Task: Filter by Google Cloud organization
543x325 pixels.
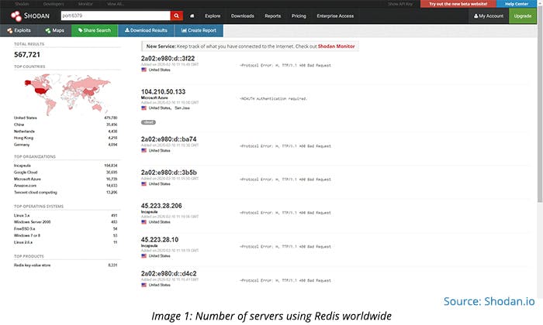Action: pyautogui.click(x=26, y=172)
